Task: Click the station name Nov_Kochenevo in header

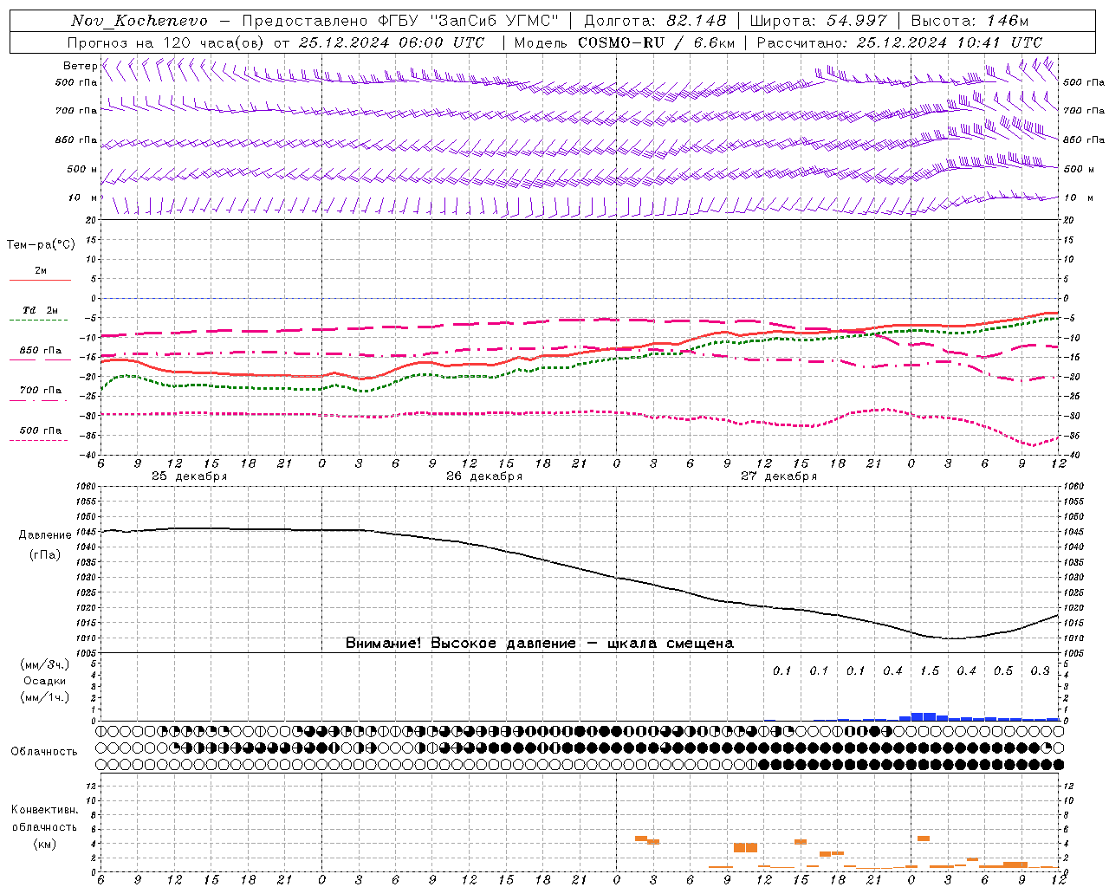Action: 139,21
